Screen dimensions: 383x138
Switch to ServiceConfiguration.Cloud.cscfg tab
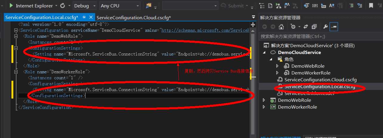click(x=134, y=18)
